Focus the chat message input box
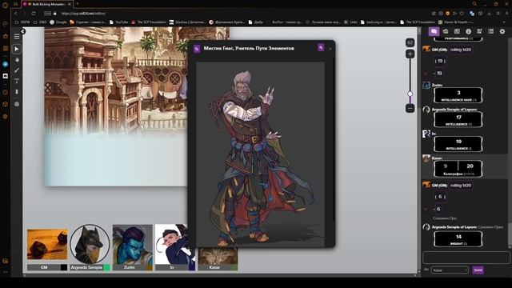This screenshot has height=288, width=512. (x=466, y=258)
